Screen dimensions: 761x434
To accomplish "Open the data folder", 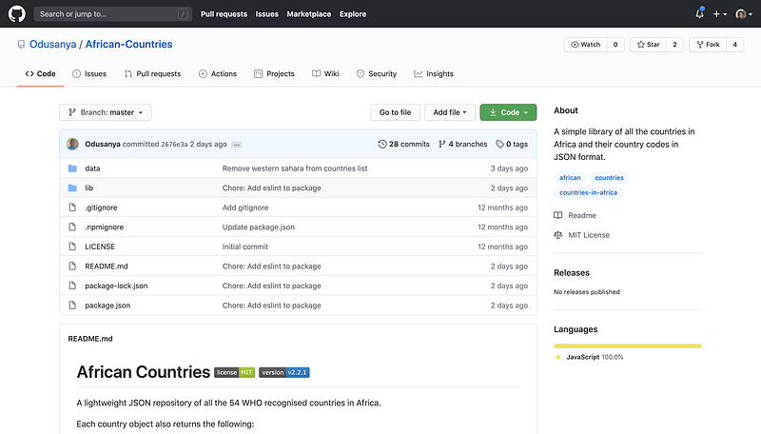I will click(x=92, y=168).
